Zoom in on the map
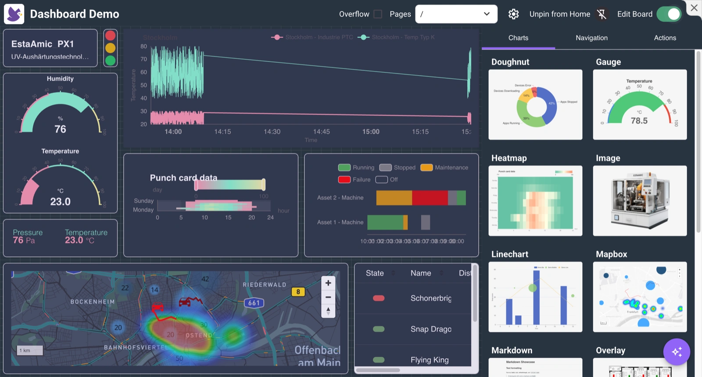The width and height of the screenshot is (702, 377). [x=328, y=283]
